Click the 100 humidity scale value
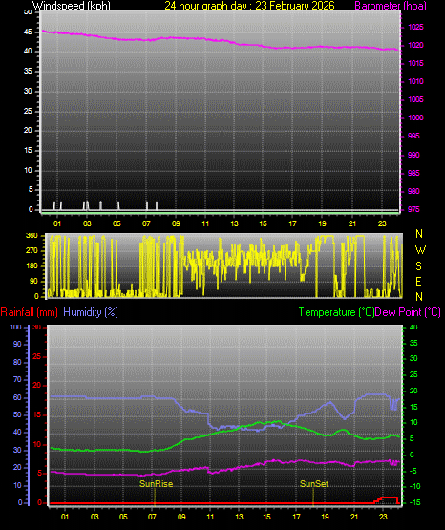445x530 pixels. coord(16,328)
